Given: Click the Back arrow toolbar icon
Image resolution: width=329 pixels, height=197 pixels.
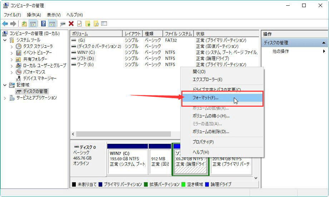Looking at the screenshot, I should (5, 24).
